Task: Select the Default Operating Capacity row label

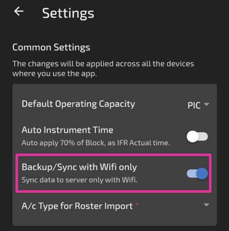Action: click(x=78, y=104)
